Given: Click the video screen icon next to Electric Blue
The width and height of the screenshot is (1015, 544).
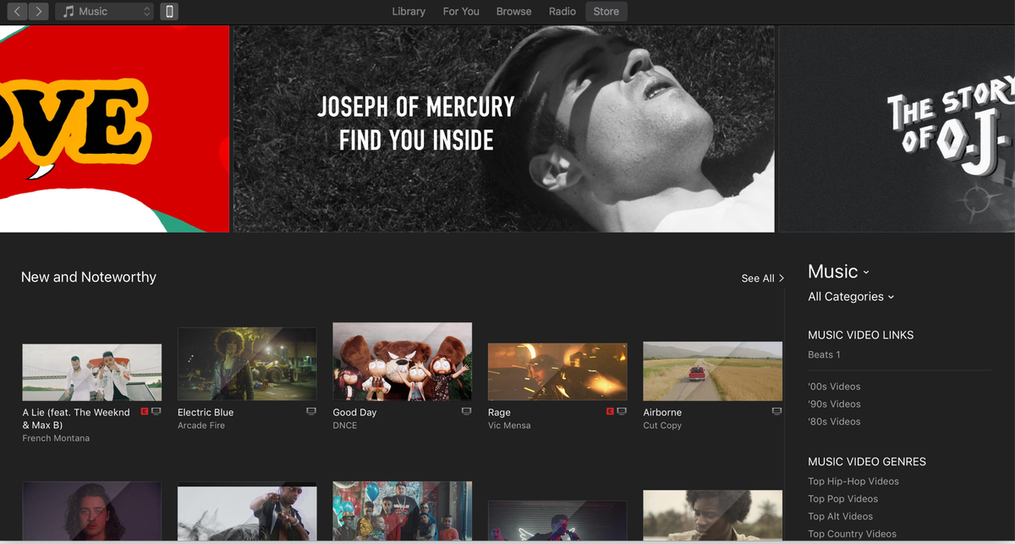Looking at the screenshot, I should coord(310,411).
